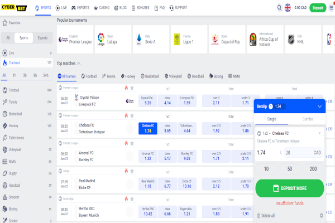This screenshot has width=335, height=223.
Task: Select MMA tab in Top matches
Action: pyautogui.click(x=234, y=76)
